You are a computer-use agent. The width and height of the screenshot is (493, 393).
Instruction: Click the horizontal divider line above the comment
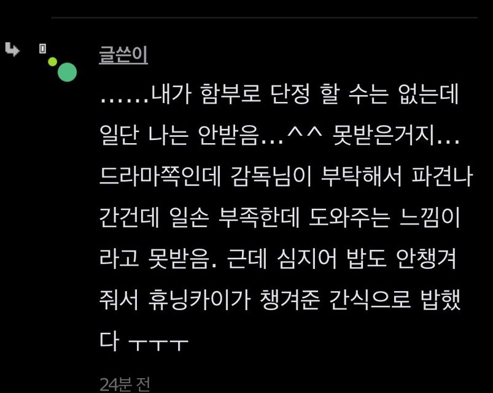point(265,18)
